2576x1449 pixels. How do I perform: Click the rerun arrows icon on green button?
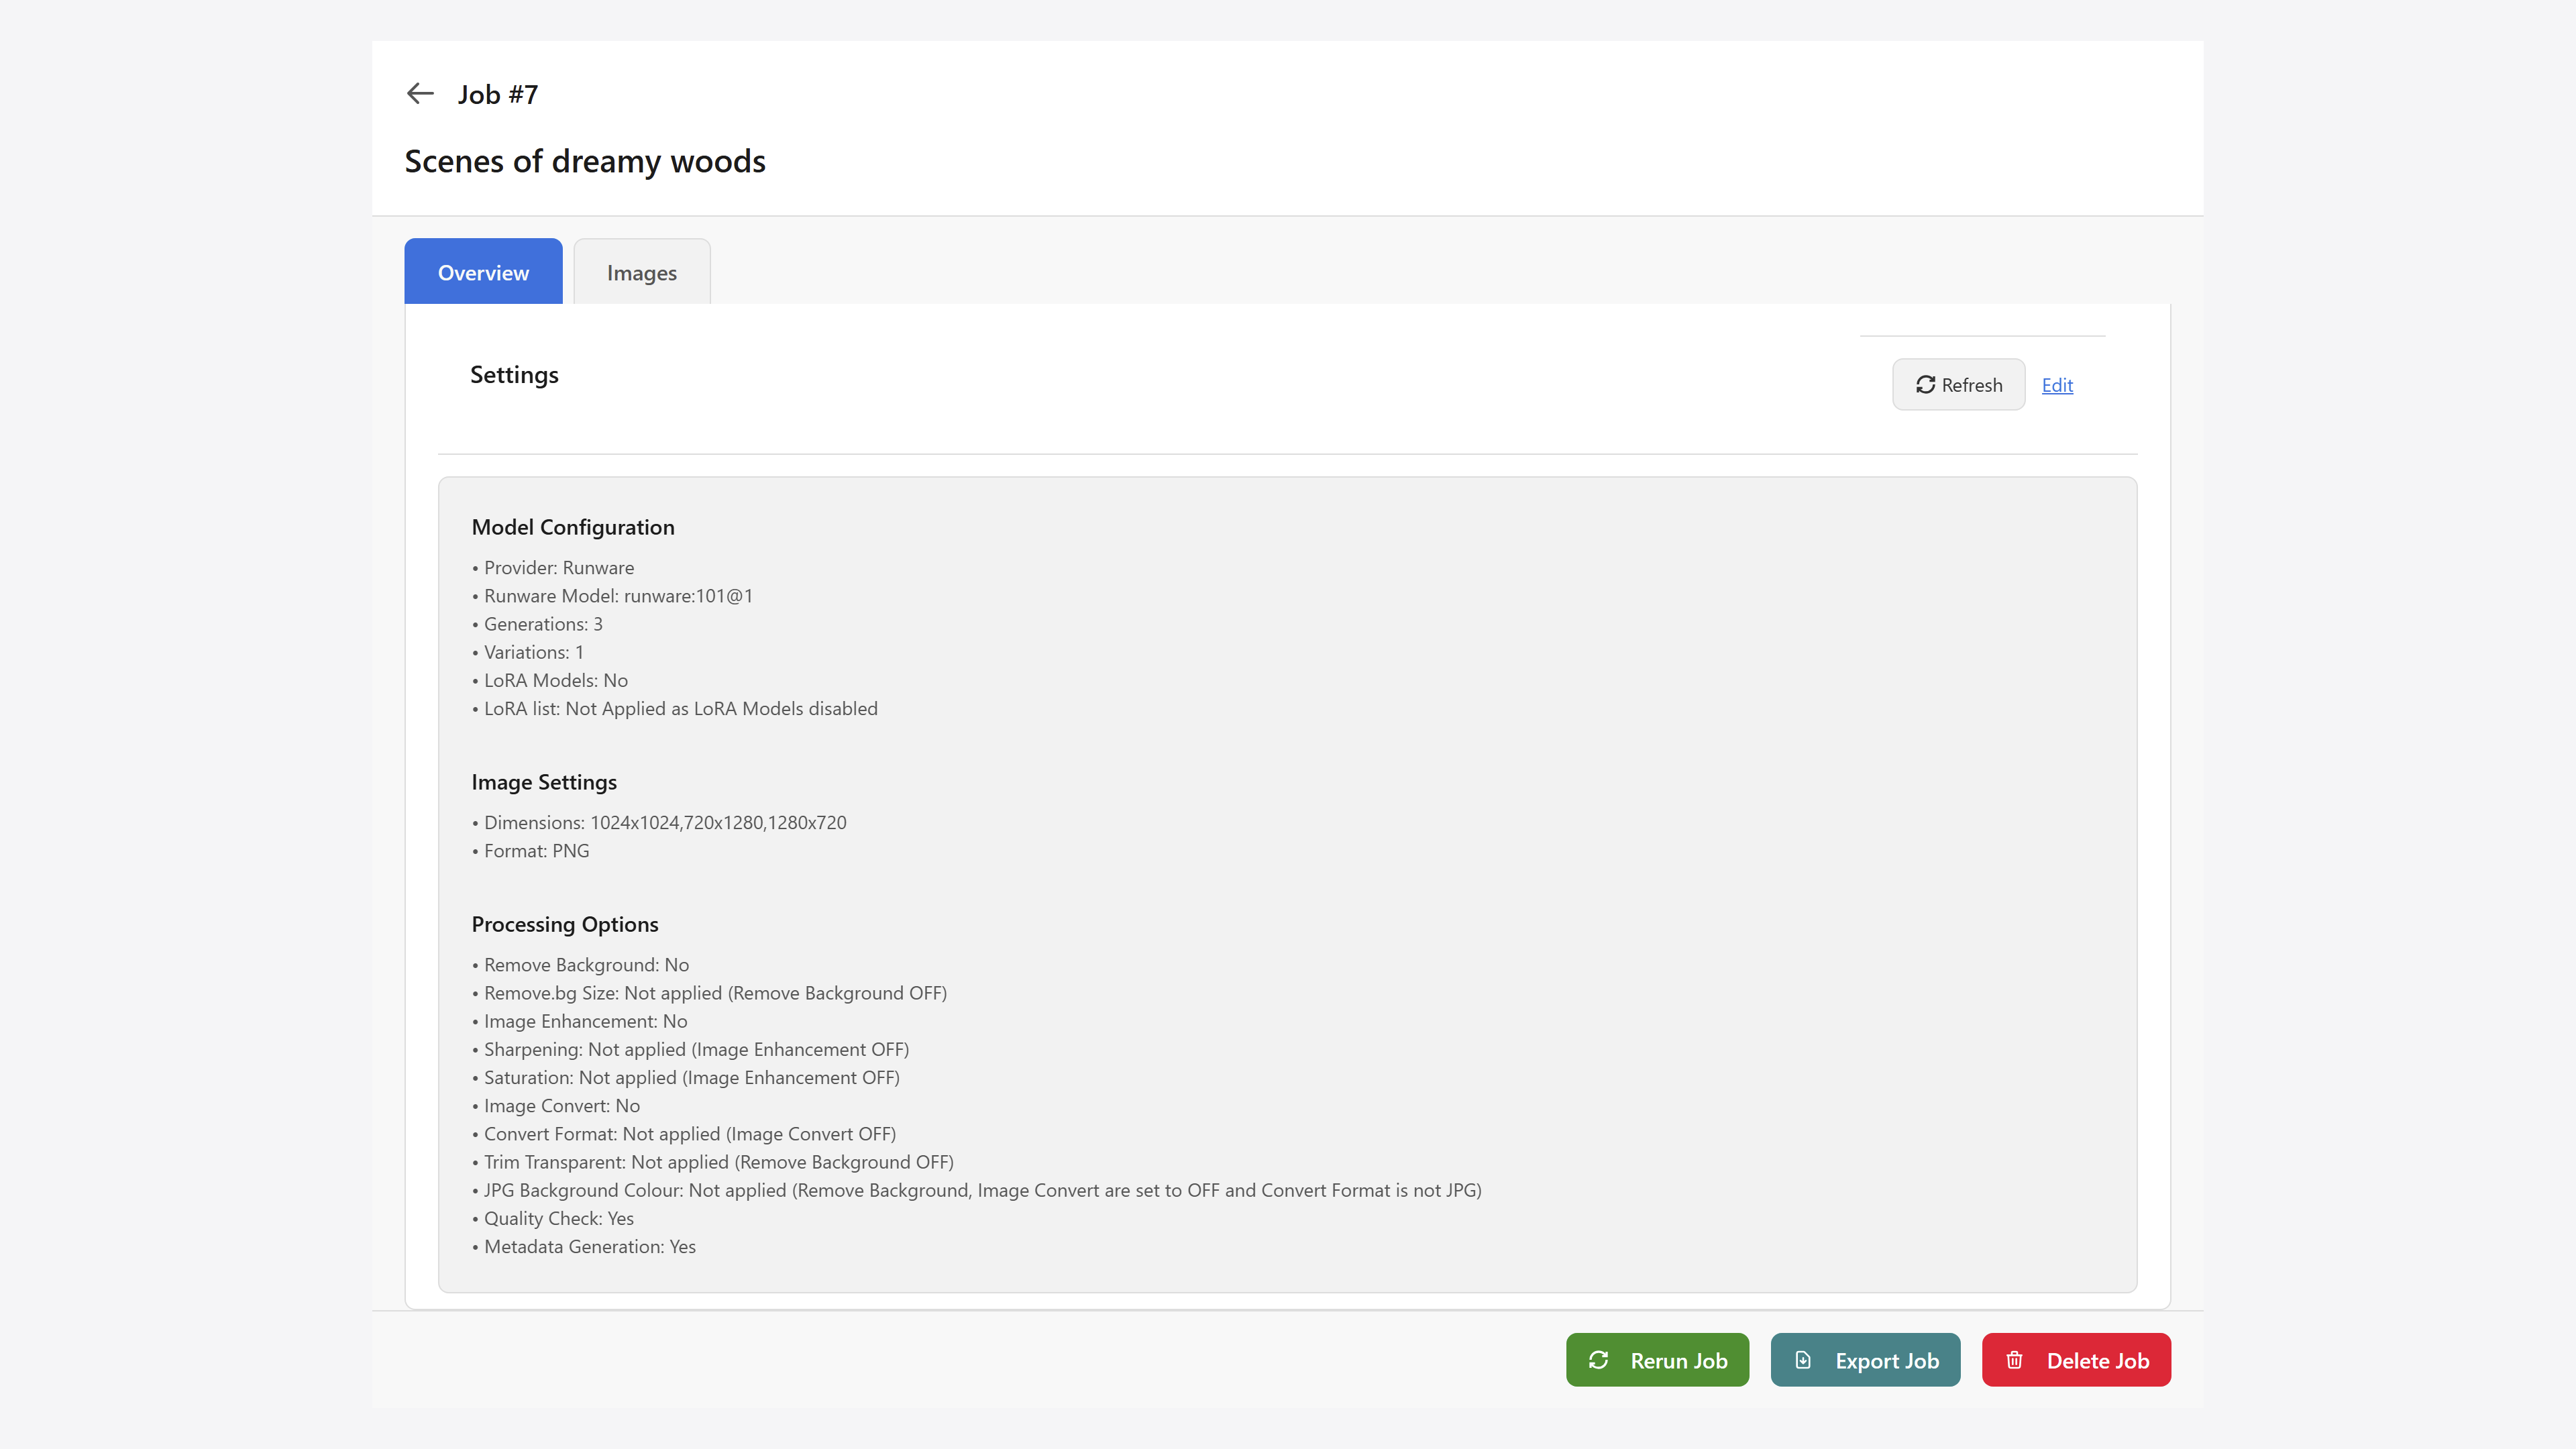pyautogui.click(x=1598, y=1360)
